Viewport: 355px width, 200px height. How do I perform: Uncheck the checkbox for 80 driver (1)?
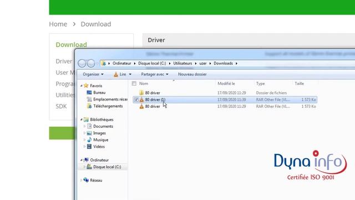coord(136,99)
